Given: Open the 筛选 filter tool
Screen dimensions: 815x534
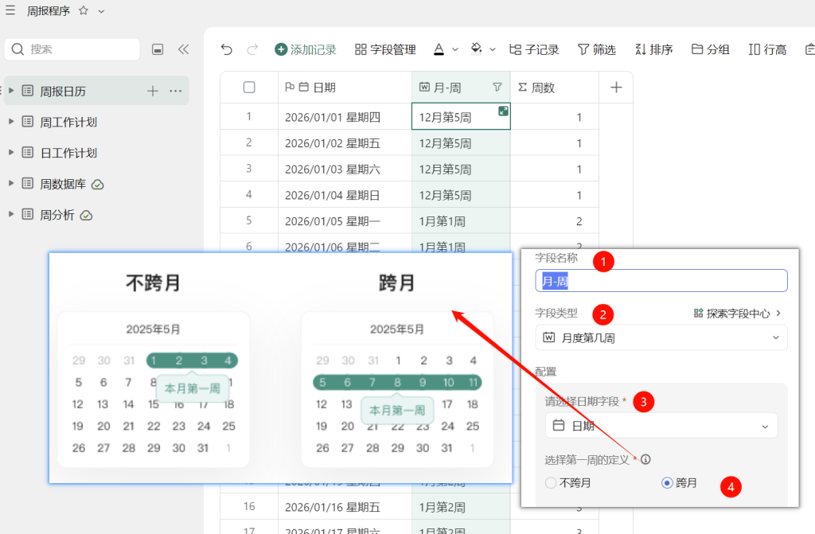Looking at the screenshot, I should [597, 49].
